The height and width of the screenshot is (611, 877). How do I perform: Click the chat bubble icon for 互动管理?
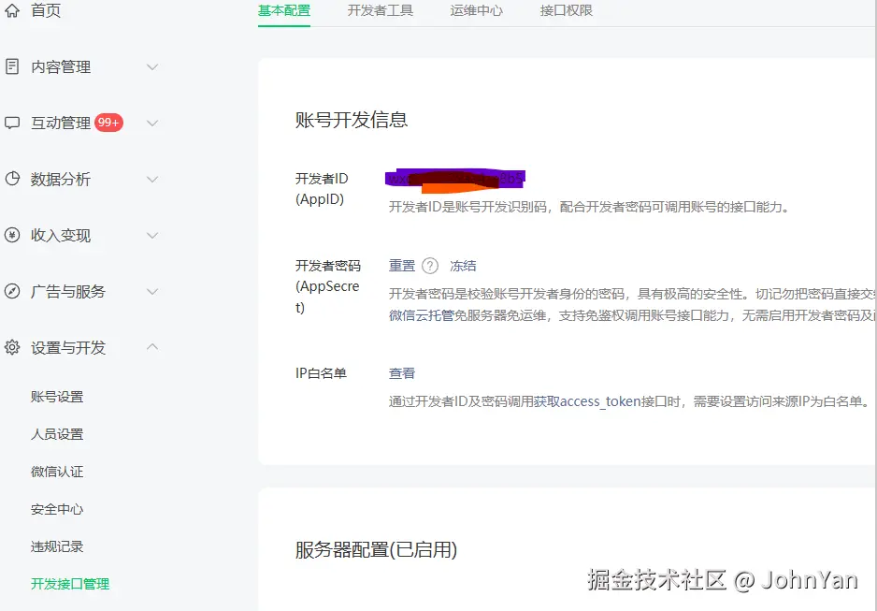(12, 123)
